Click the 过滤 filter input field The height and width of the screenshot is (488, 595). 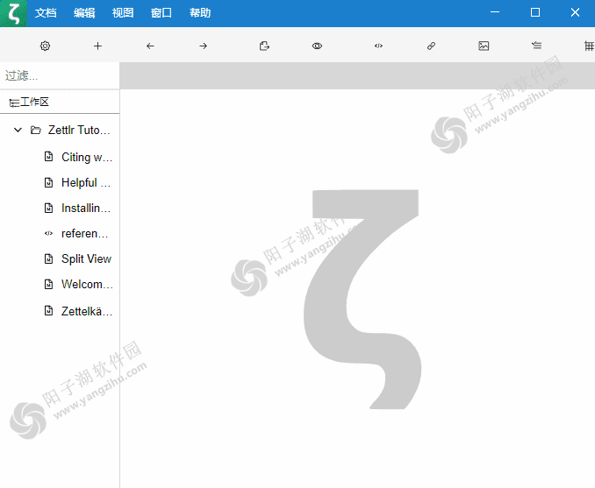coord(59,76)
